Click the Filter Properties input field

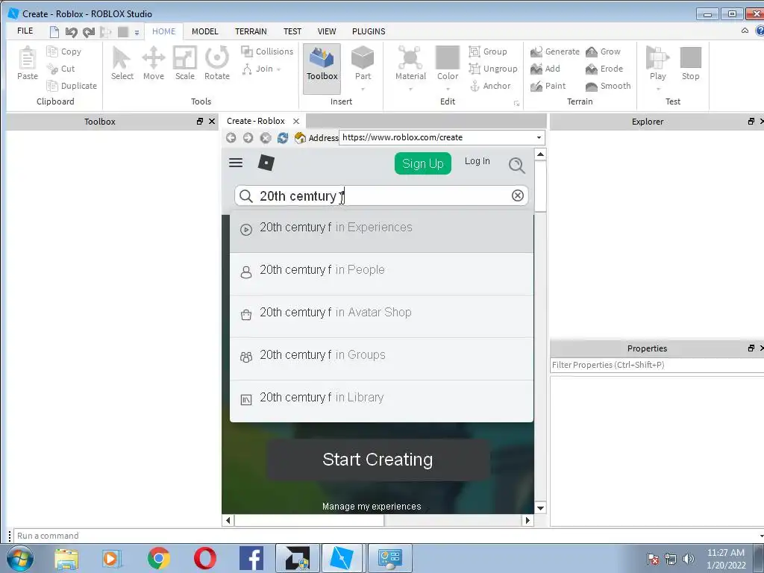[657, 365]
